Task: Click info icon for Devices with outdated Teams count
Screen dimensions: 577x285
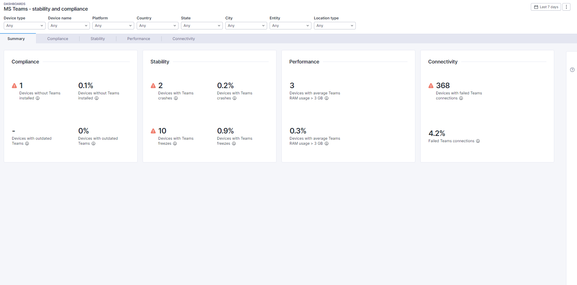Action: [x=27, y=143]
